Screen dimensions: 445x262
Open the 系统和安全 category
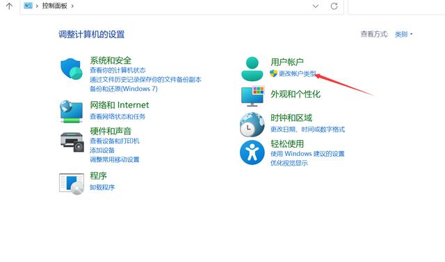[x=111, y=60]
